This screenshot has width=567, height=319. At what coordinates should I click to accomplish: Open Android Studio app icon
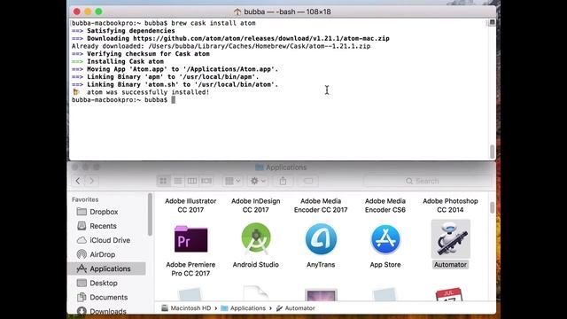click(256, 238)
